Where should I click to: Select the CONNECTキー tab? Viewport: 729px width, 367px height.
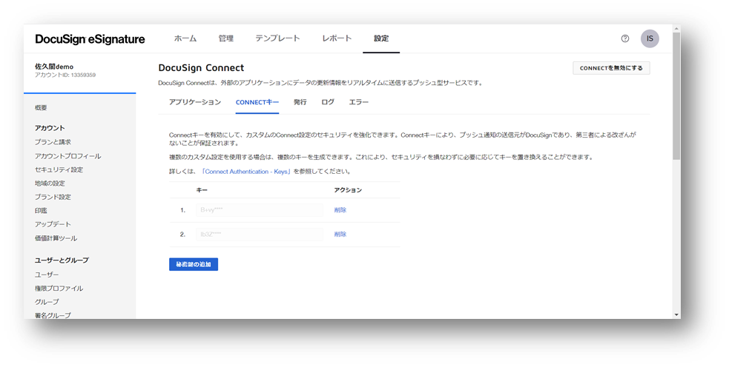(x=257, y=102)
